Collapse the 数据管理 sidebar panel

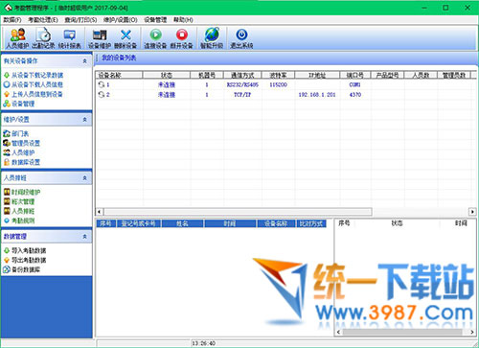(84, 237)
